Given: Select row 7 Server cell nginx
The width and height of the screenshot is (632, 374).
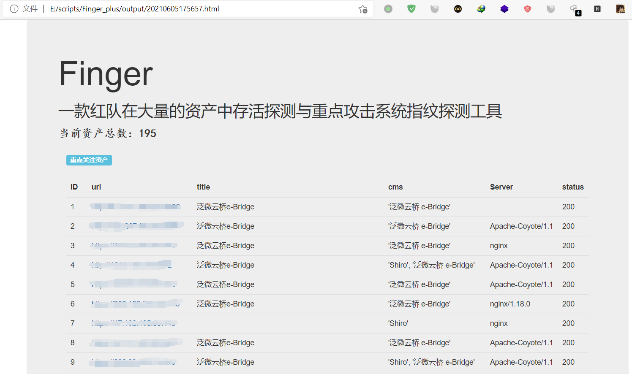Looking at the screenshot, I should click(499, 323).
